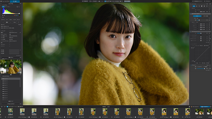This screenshot has height=119, width=212.
Task: Set zoom to 1:1 with toolbar icon
Action: [x=97, y=1]
